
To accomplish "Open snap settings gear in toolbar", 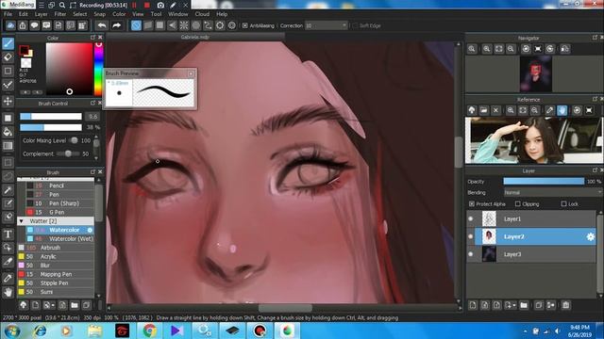I will (232, 25).
